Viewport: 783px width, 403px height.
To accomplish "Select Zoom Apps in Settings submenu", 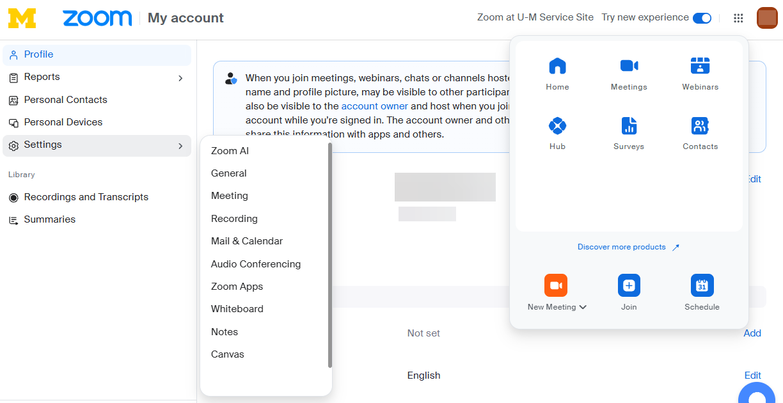I will pyautogui.click(x=237, y=287).
